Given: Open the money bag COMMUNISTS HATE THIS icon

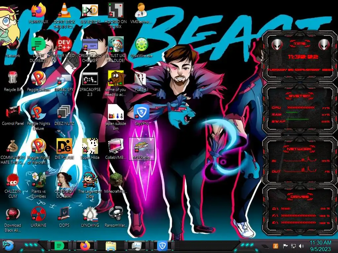Looking at the screenshot, I should pyautogui.click(x=13, y=152).
